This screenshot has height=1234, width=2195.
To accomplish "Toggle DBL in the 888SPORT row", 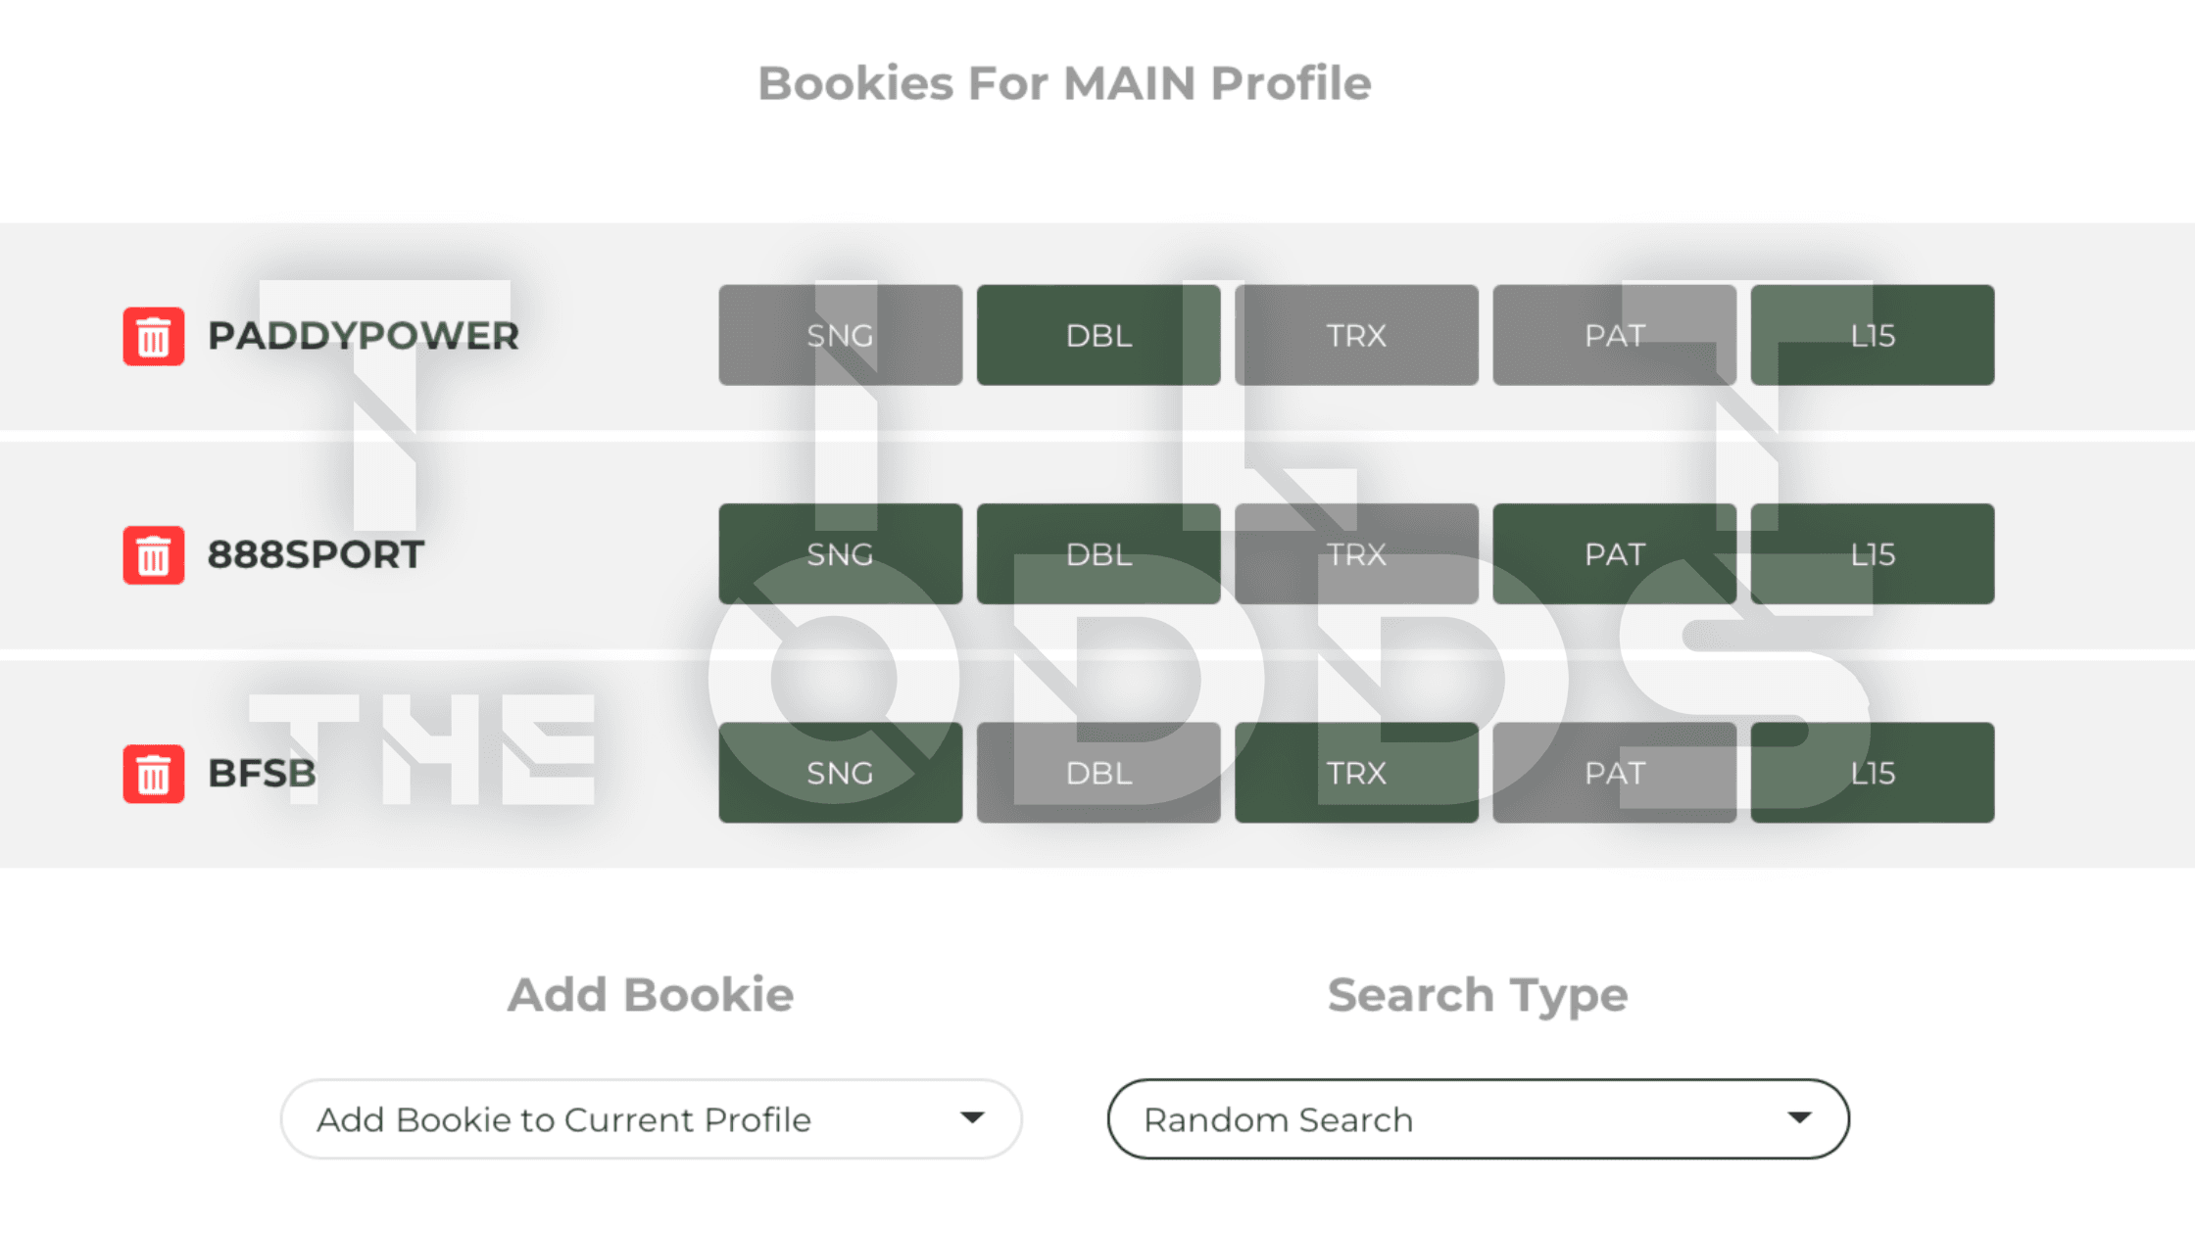I will [x=1098, y=554].
